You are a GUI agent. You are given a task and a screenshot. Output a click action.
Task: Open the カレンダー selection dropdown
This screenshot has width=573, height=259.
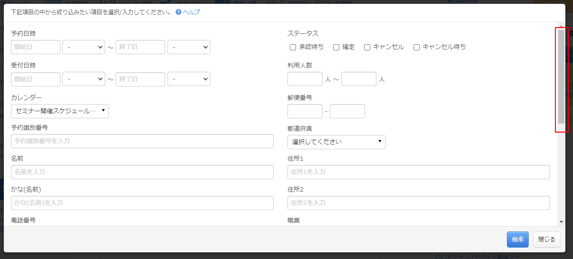[x=60, y=111]
